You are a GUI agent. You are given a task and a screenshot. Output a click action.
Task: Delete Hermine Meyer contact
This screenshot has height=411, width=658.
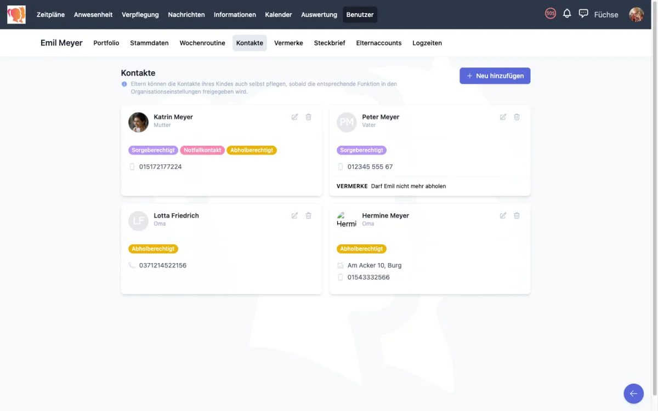click(517, 215)
